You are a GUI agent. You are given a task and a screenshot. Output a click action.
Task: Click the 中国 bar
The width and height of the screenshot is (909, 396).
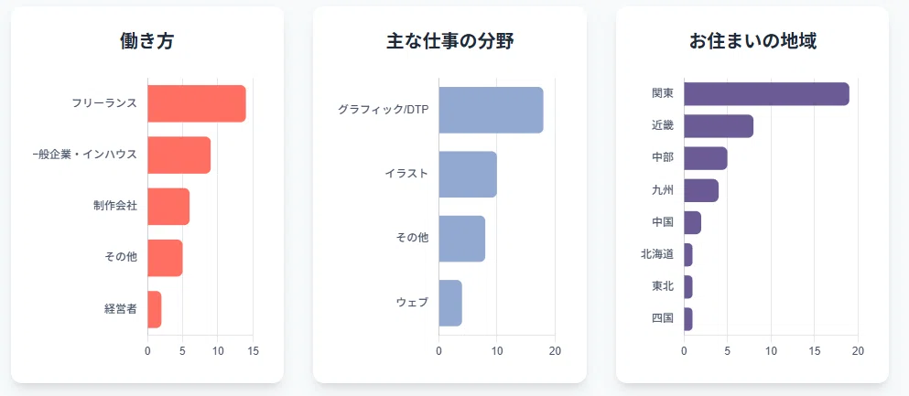[693, 222]
